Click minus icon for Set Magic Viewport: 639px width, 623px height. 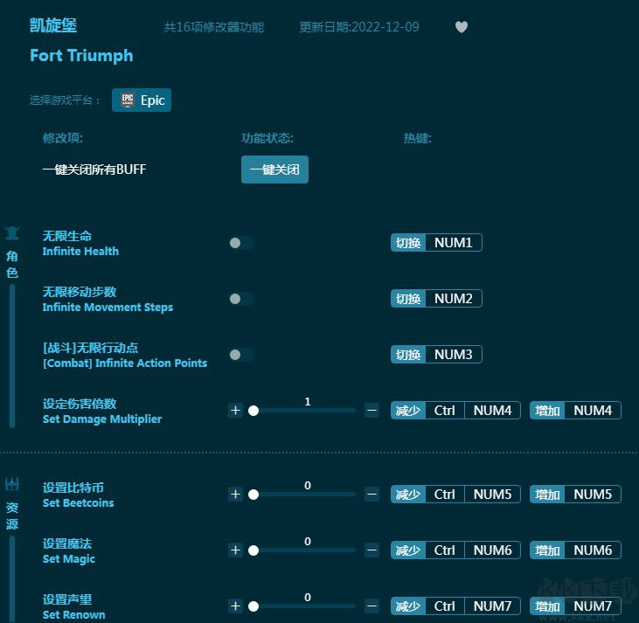point(372,550)
